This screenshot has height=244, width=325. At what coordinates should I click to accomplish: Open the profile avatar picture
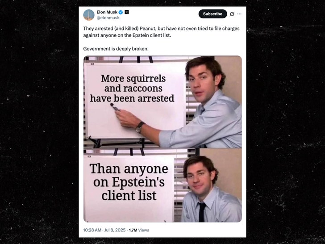coord(89,15)
